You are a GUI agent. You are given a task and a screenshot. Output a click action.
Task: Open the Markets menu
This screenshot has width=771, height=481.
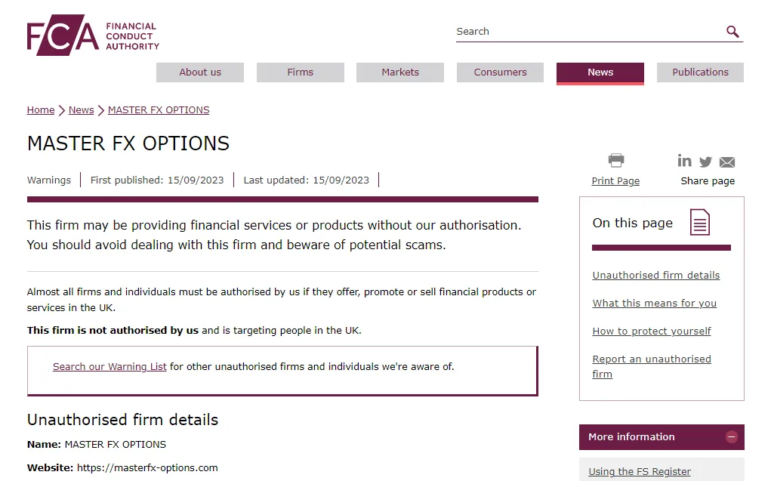tap(400, 72)
